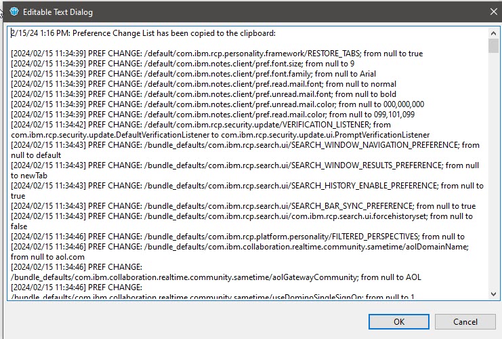Click the PromptVerificationListener text line

[220, 135]
